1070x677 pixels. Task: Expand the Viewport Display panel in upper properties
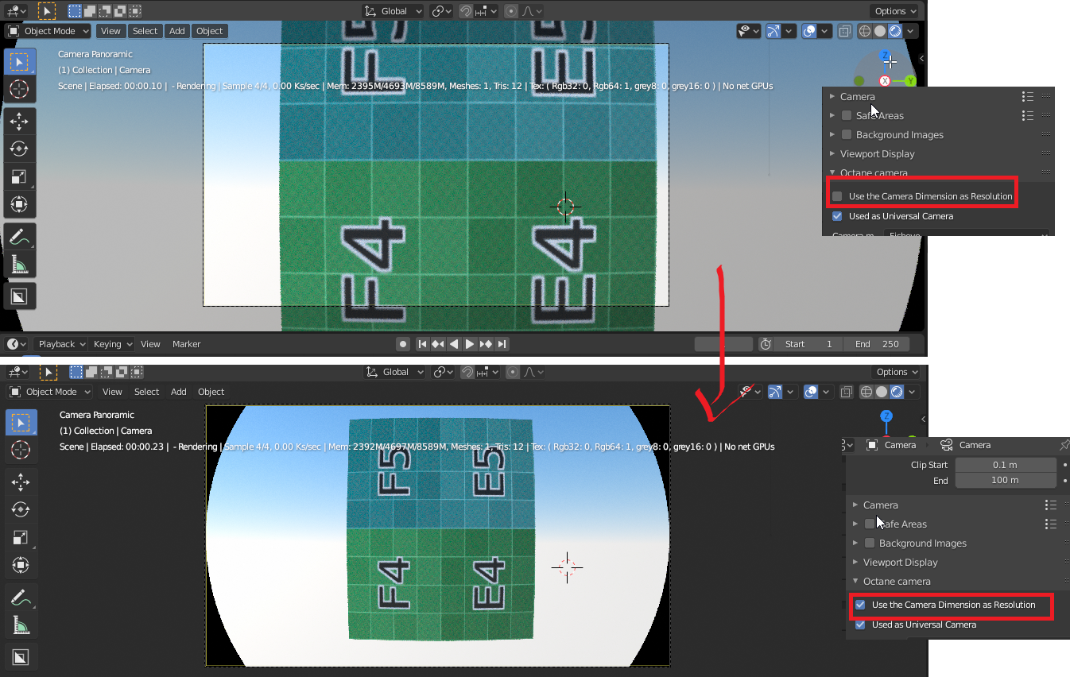tap(877, 154)
